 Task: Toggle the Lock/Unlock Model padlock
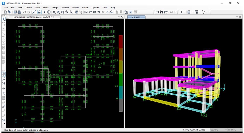click(39, 12)
